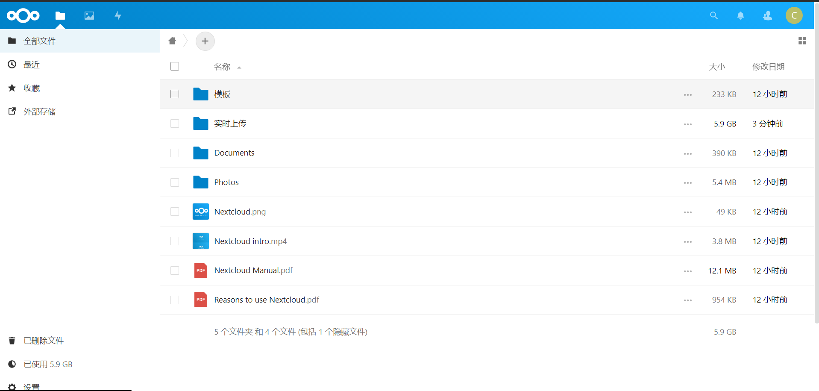The height and width of the screenshot is (391, 819).
Task: Go to the home folder icon
Action: pos(172,41)
